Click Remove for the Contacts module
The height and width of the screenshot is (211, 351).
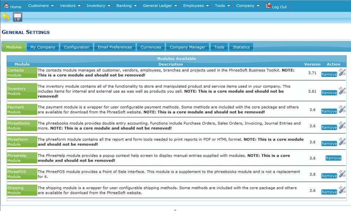point(329,74)
